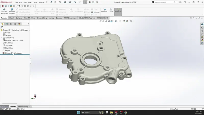Expand the Annotations tree node
Screen dimensions: 204x115
1,38
